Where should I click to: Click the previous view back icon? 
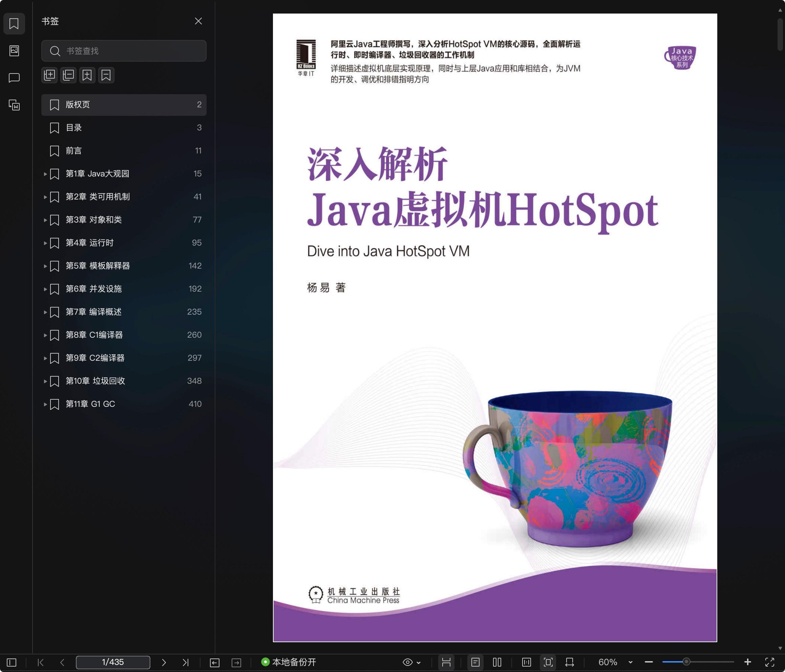(x=214, y=662)
